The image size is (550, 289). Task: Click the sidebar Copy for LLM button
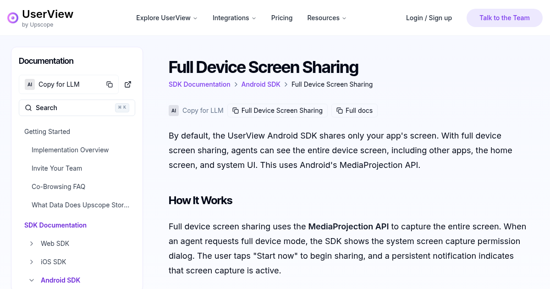point(69,84)
